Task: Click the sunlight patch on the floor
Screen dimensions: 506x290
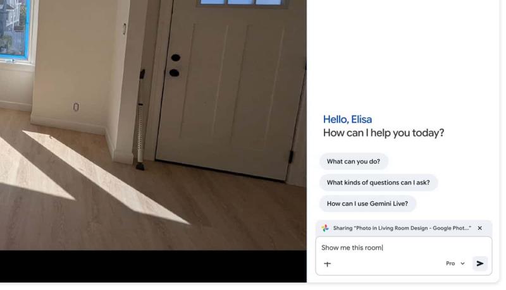Action: pyautogui.click(x=106, y=177)
